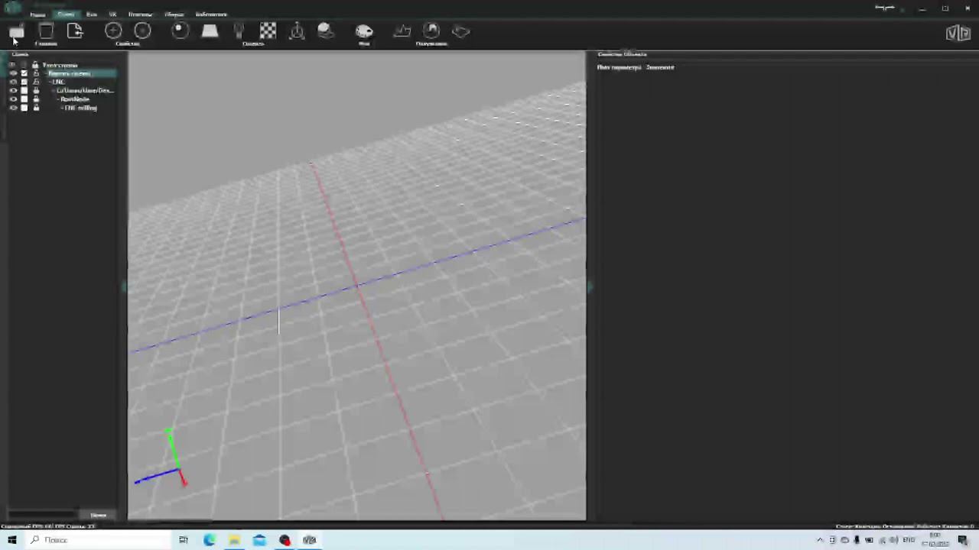Image resolution: width=979 pixels, height=550 pixels.
Task: Toggle visibility of the C:/Users path node
Action: (x=13, y=90)
